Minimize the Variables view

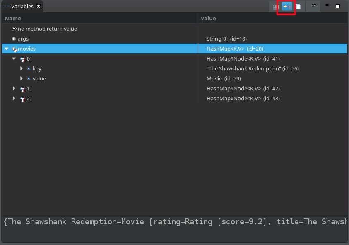[x=327, y=6]
